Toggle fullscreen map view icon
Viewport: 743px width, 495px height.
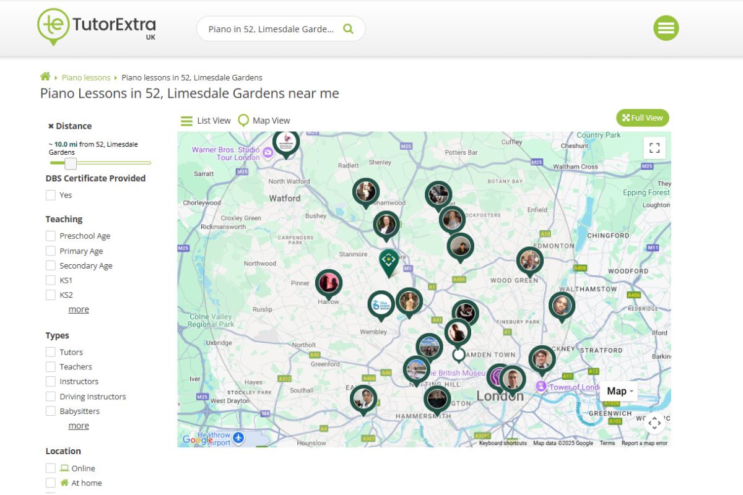(x=654, y=148)
